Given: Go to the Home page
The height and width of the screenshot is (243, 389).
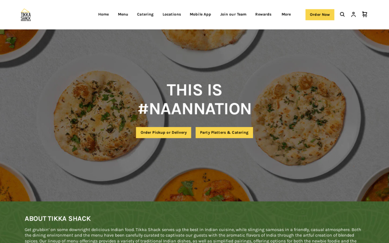Looking at the screenshot, I should click(x=103, y=14).
